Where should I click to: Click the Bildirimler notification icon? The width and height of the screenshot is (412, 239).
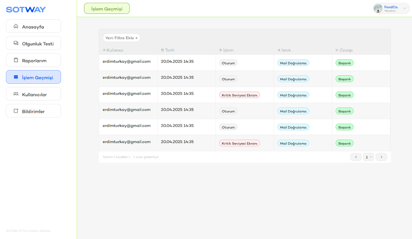point(16,111)
